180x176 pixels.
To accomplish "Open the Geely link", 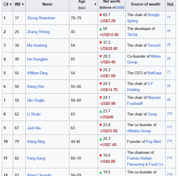I will click(152, 114).
